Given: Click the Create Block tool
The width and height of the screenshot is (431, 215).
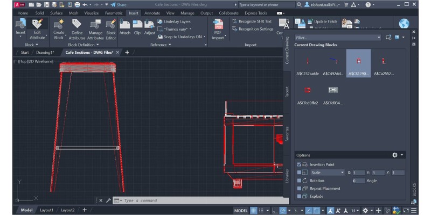Looking at the screenshot, I should (59, 30).
